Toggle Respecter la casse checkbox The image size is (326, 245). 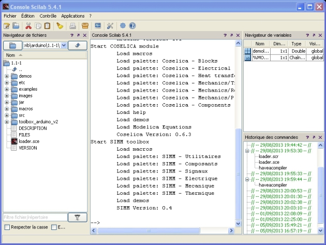coord(7,227)
